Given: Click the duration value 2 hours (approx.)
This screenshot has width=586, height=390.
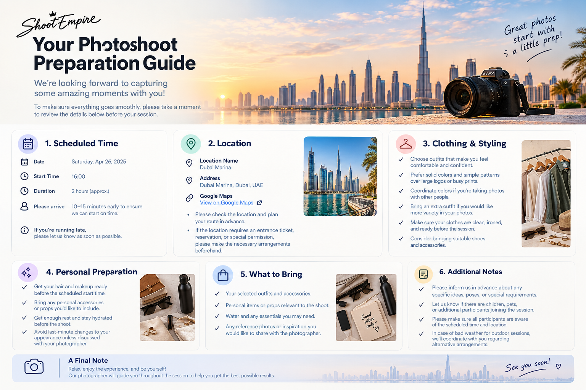Looking at the screenshot, I should point(90,191).
